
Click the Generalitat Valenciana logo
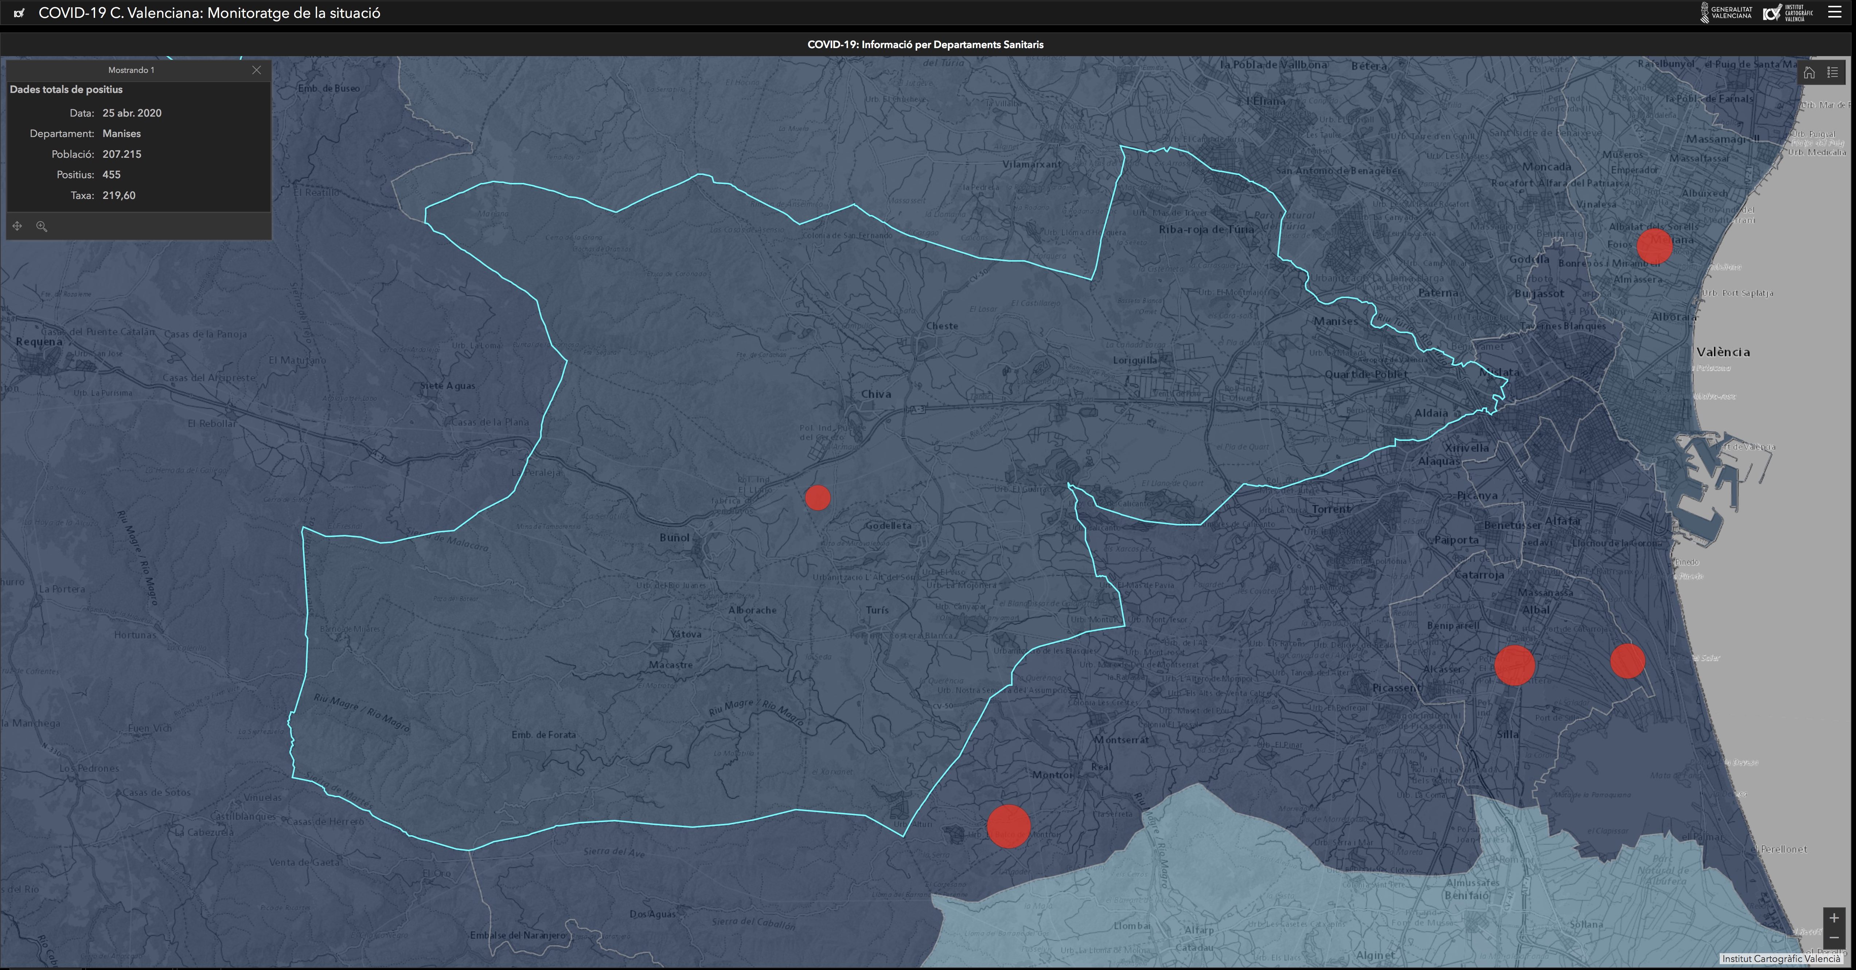pyautogui.click(x=1726, y=13)
